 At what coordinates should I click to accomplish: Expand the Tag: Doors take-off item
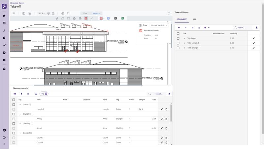(x=184, y=38)
